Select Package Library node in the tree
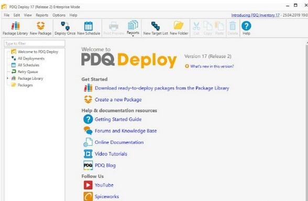 pyautogui.click(x=30, y=78)
